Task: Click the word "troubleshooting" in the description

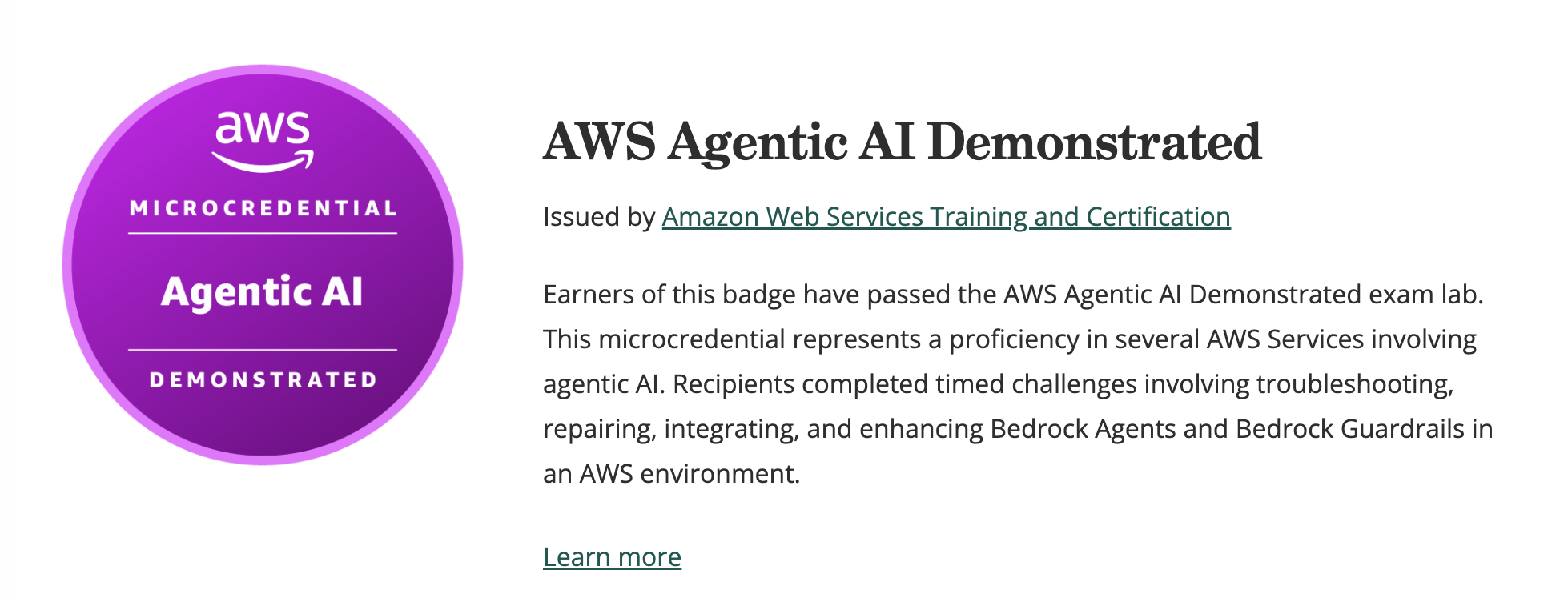Action: click(1353, 384)
